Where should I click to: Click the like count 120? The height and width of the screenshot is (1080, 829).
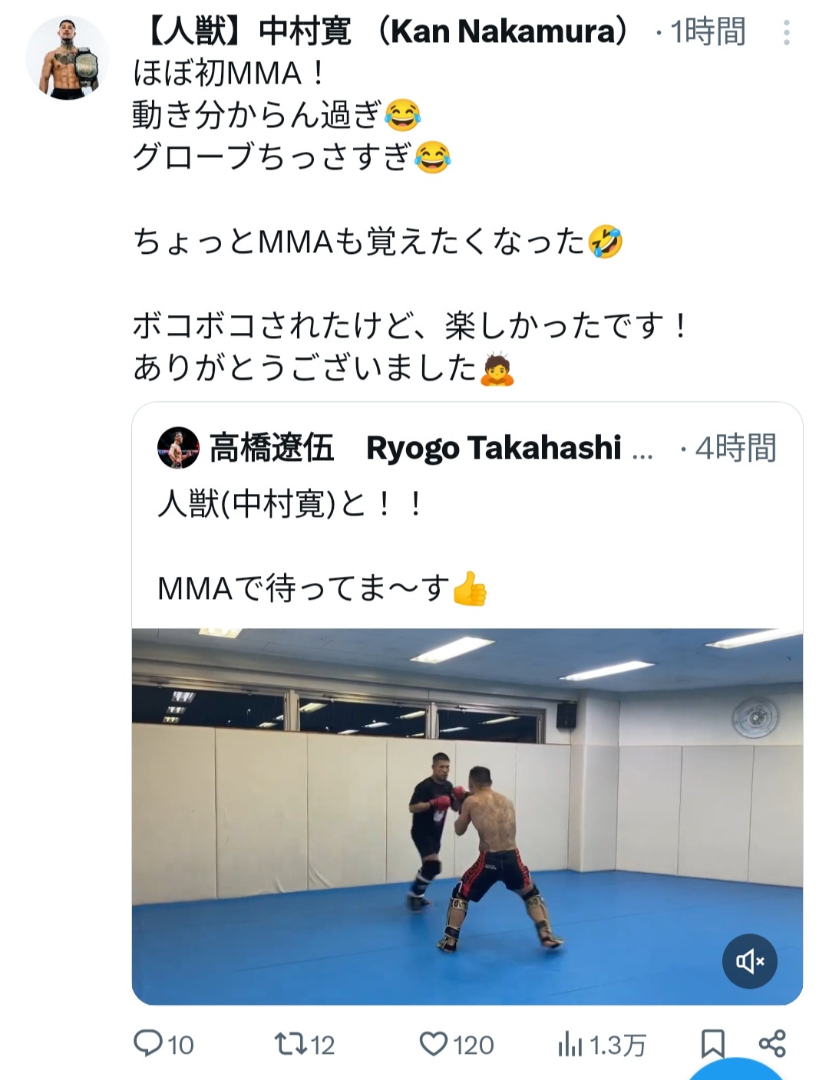(473, 1045)
